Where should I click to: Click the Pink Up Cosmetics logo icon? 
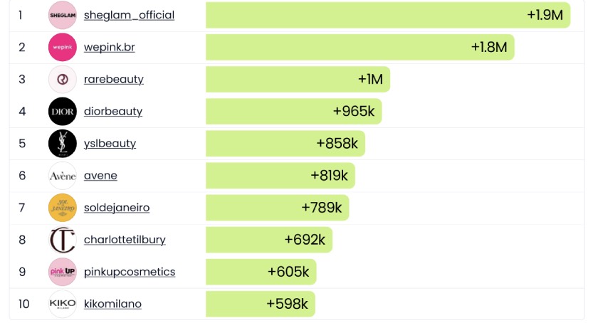[x=62, y=272]
